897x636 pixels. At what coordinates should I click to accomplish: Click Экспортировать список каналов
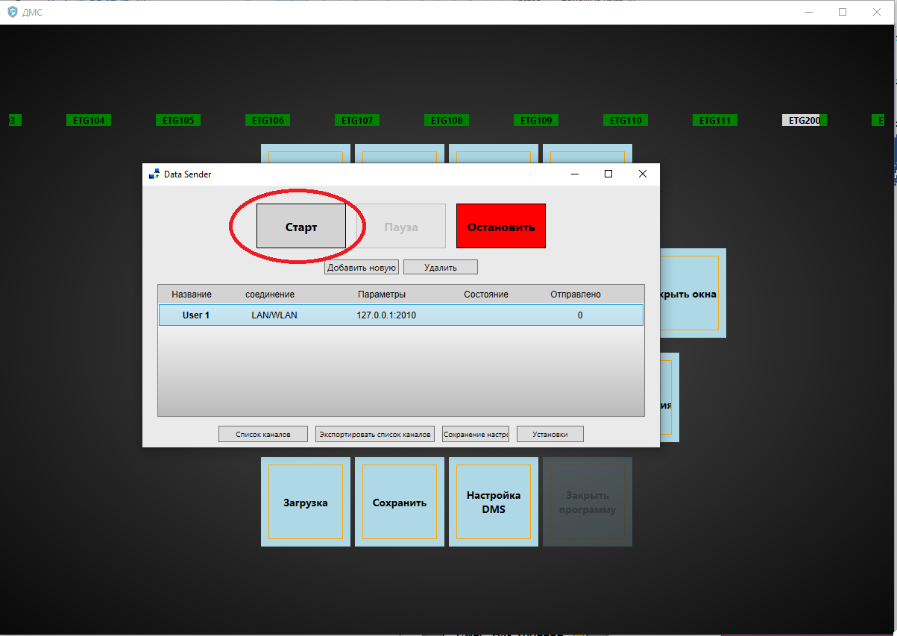pos(375,434)
